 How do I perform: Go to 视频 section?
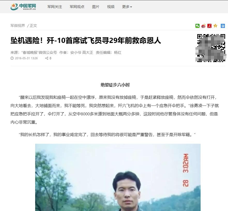coord(111,7)
